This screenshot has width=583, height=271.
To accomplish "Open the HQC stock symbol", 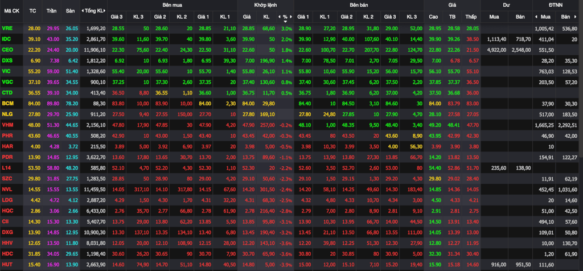I will coord(7,211).
